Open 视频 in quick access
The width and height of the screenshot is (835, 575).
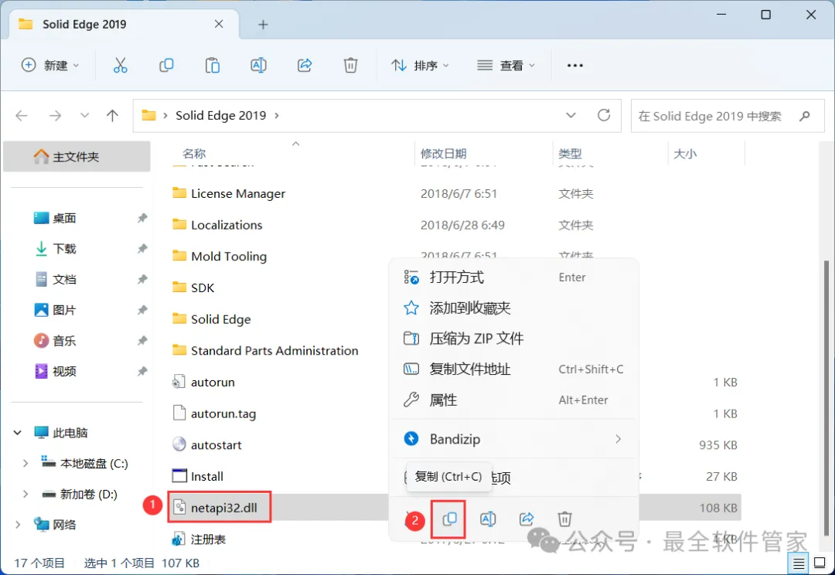[64, 371]
